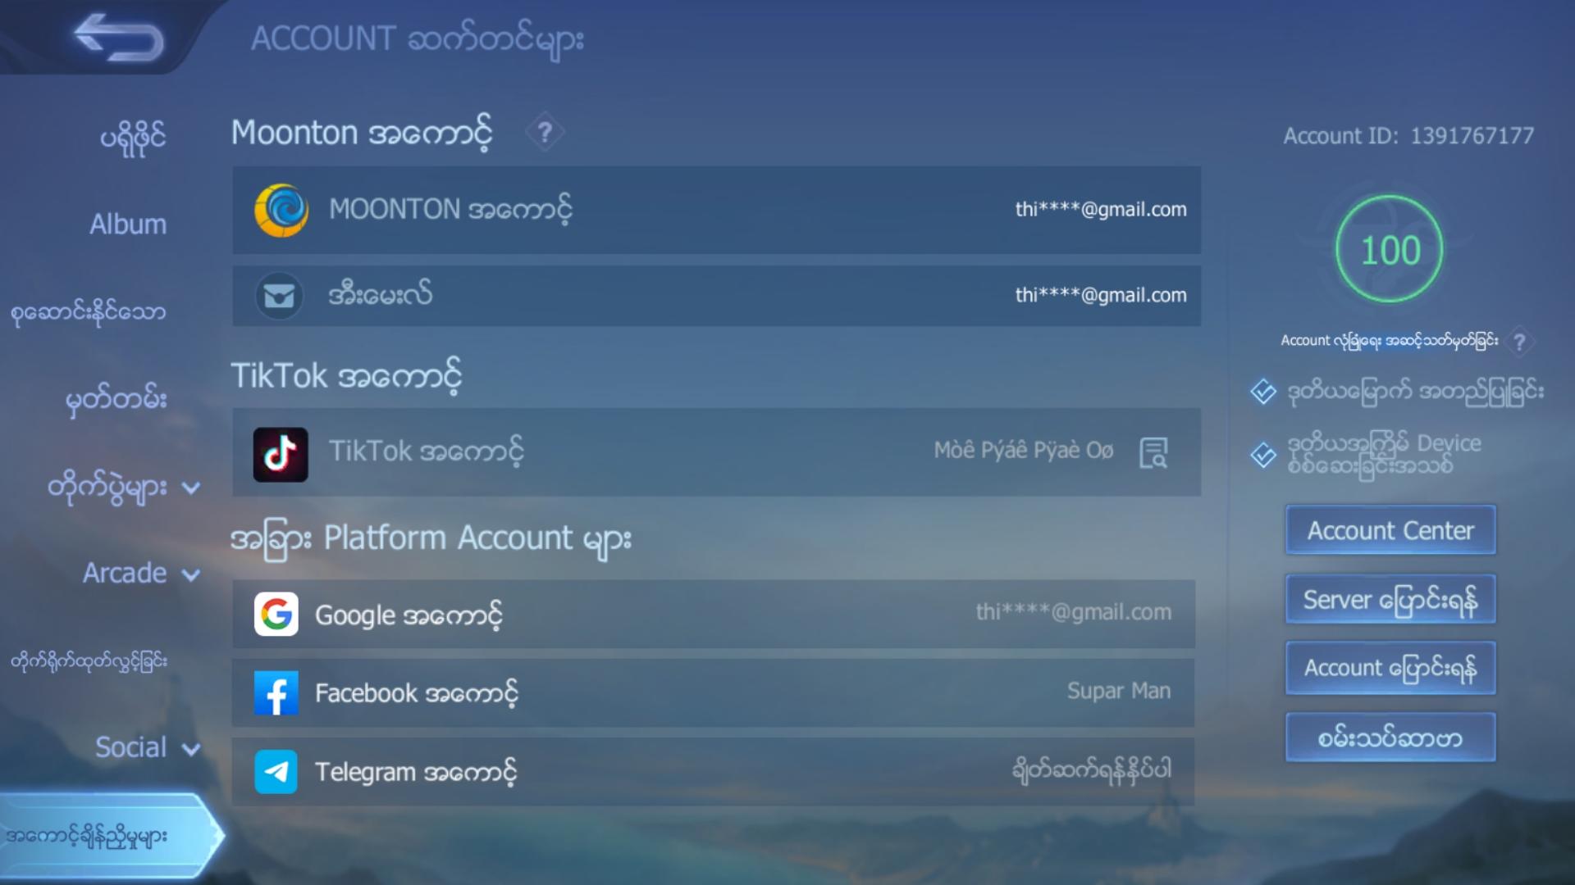Open the Social sidebar label
The image size is (1575, 885).
coord(131,747)
